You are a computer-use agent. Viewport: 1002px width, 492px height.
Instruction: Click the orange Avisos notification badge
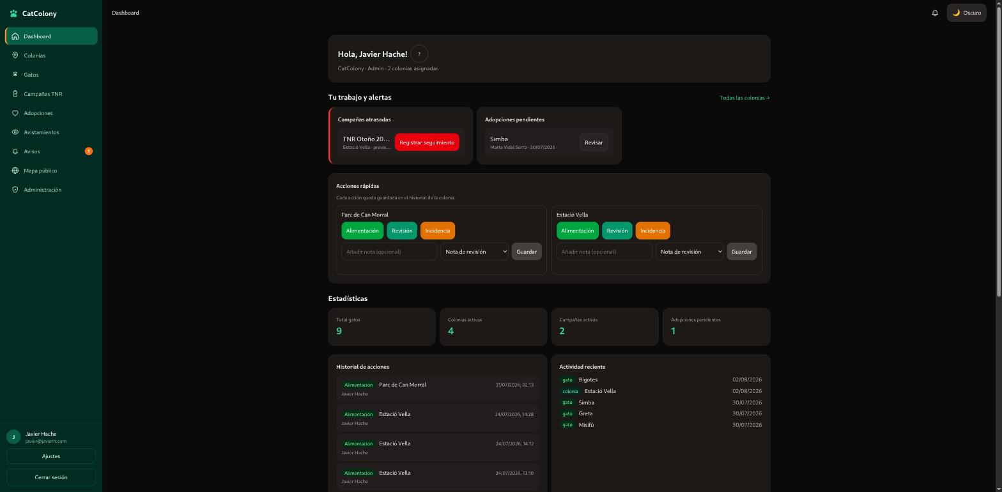point(89,151)
